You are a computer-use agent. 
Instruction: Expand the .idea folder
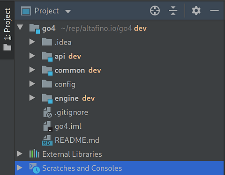click(x=32, y=42)
